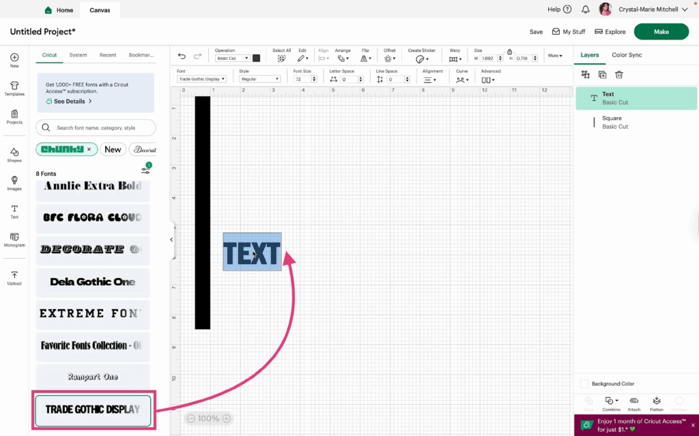Open the Combine dropdown
Screen dimensions: 699x436
pyautogui.click(x=611, y=401)
